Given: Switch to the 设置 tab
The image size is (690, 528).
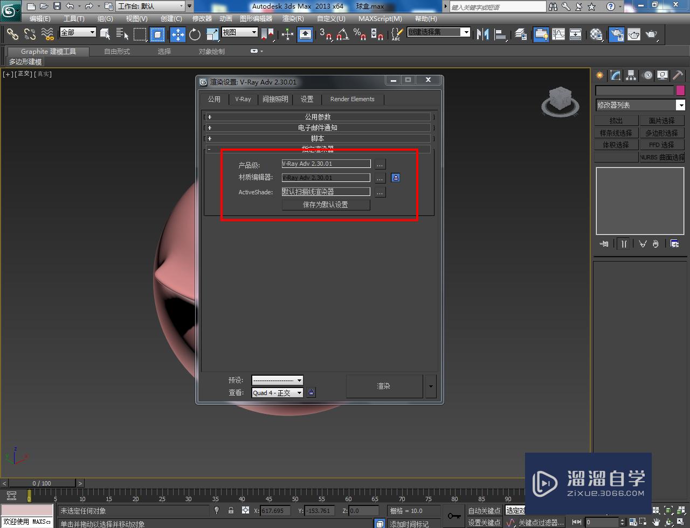Looking at the screenshot, I should [x=307, y=99].
